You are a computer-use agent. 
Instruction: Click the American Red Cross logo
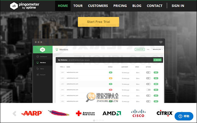point(85,113)
